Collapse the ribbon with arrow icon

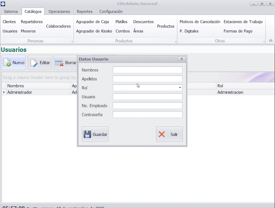point(270,41)
